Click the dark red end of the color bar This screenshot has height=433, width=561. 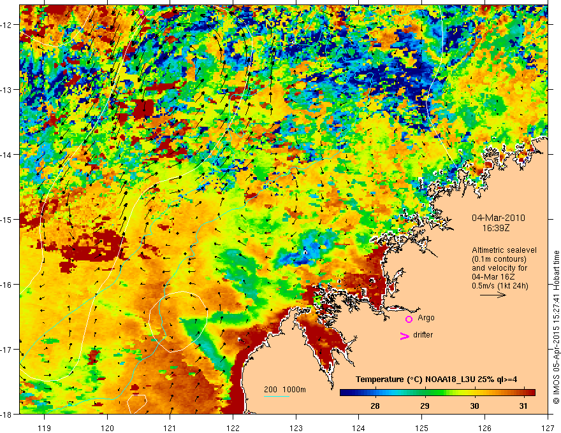532,393
